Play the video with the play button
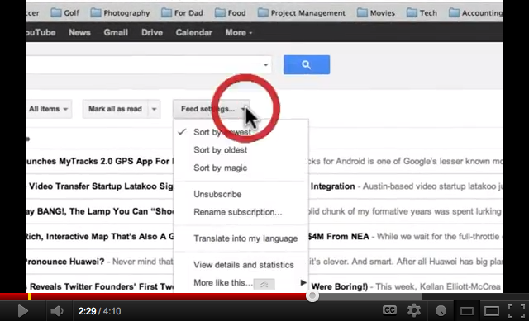 22,310
